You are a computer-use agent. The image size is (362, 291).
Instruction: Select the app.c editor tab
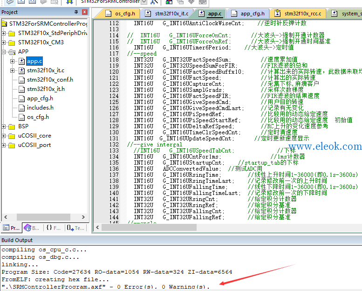pos(211,14)
